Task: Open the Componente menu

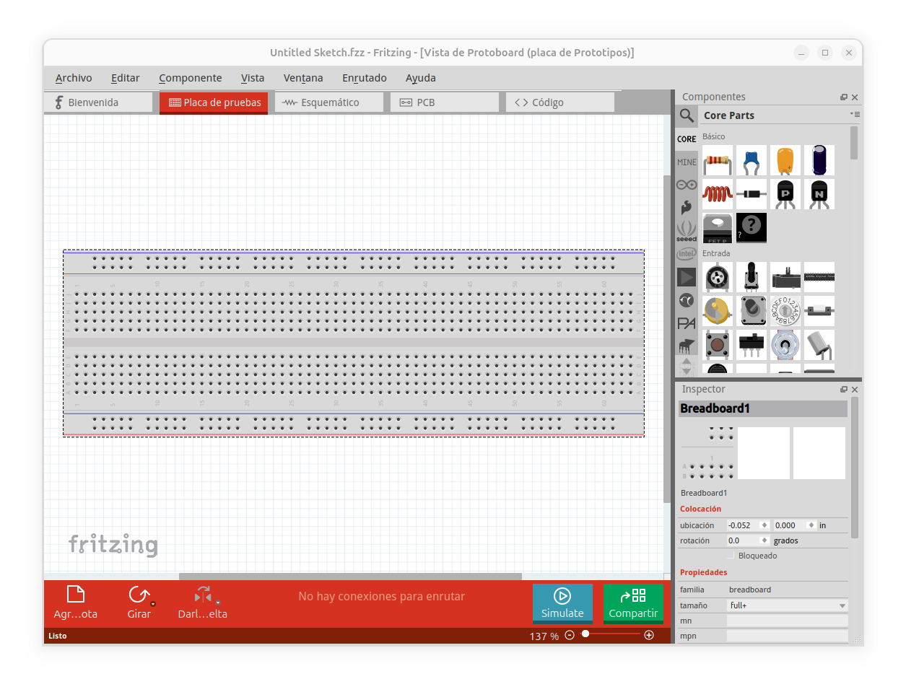Action: 191,78
